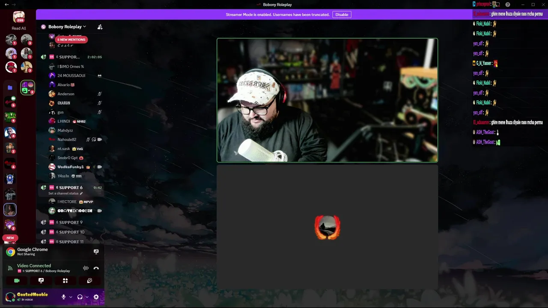Open the help question mark icon

point(508,5)
